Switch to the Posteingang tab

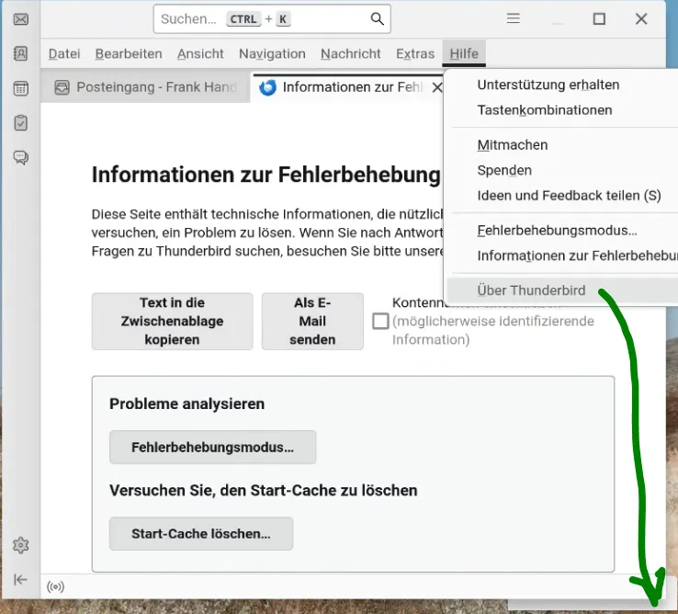(x=146, y=87)
